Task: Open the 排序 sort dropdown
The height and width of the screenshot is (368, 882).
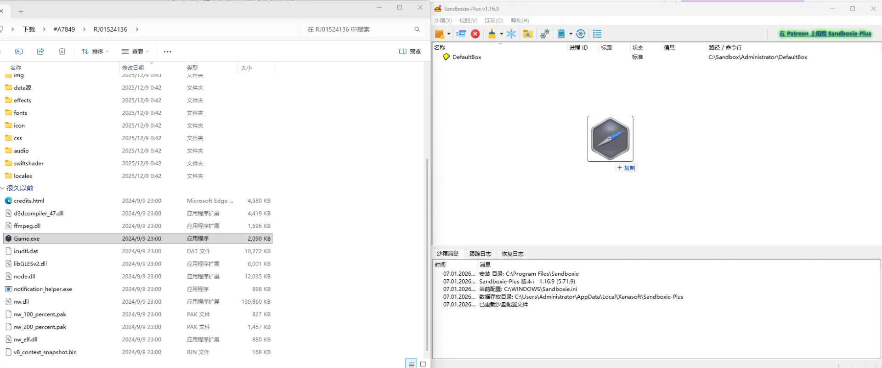Action: pyautogui.click(x=95, y=51)
